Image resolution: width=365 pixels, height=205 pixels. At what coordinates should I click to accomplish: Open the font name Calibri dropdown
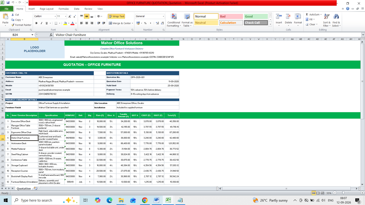(55, 16)
